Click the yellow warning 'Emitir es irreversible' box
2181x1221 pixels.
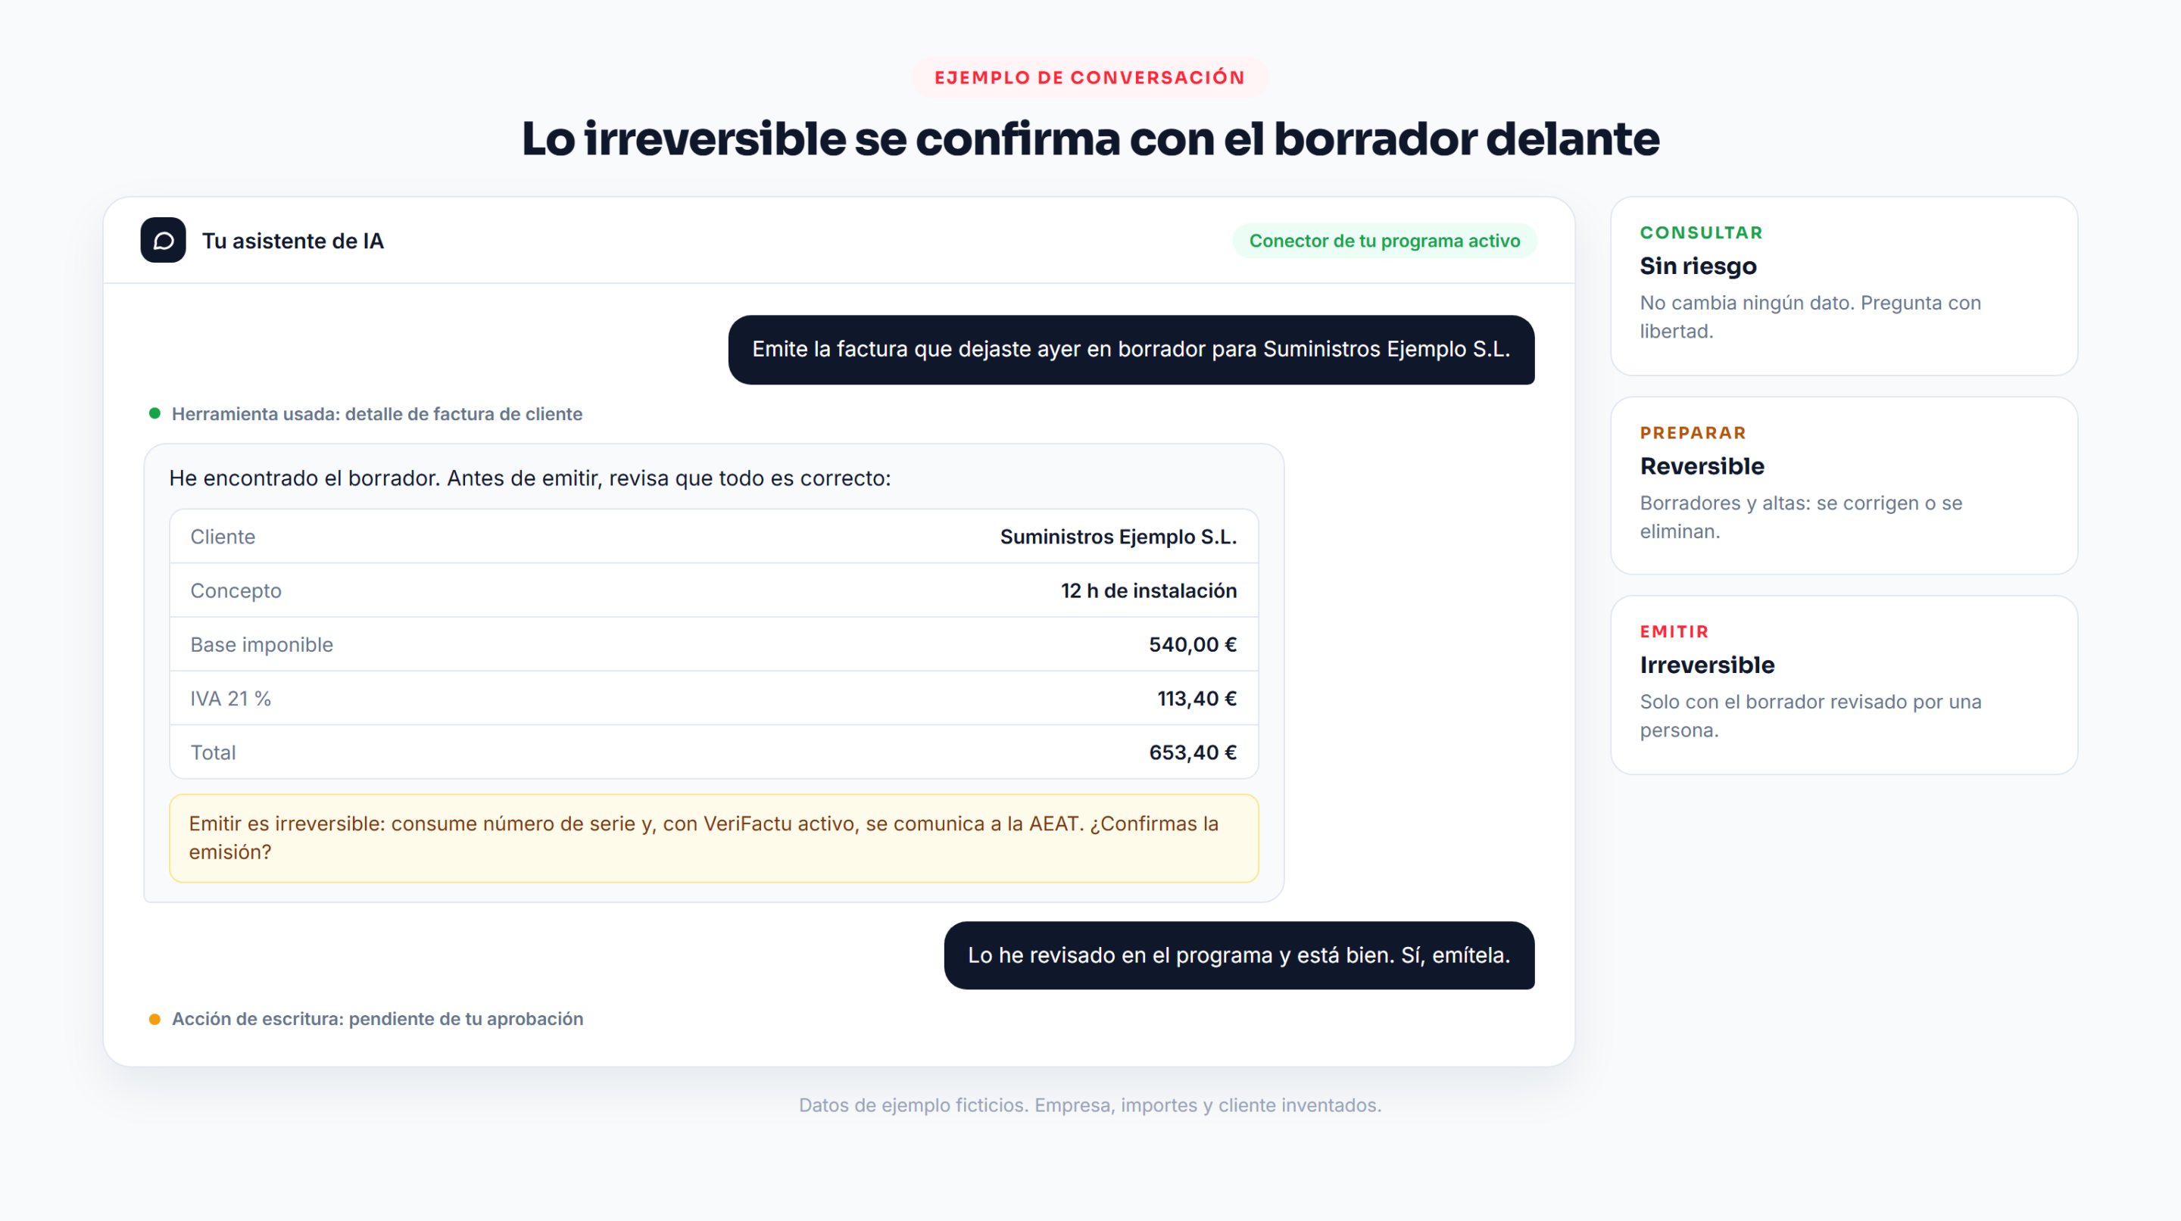[713, 839]
